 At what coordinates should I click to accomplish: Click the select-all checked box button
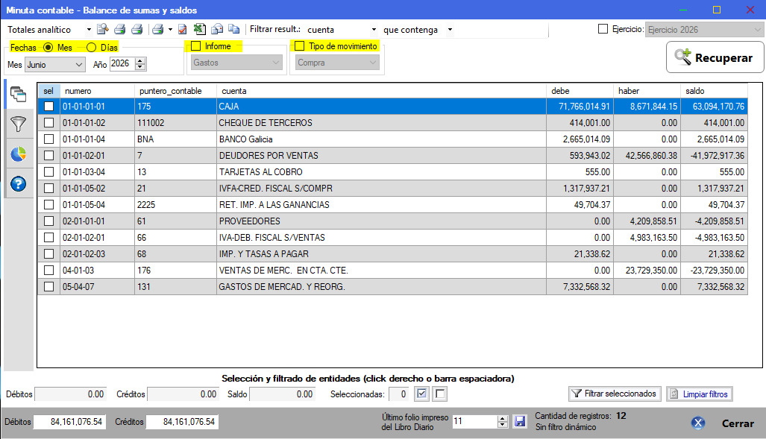point(421,394)
